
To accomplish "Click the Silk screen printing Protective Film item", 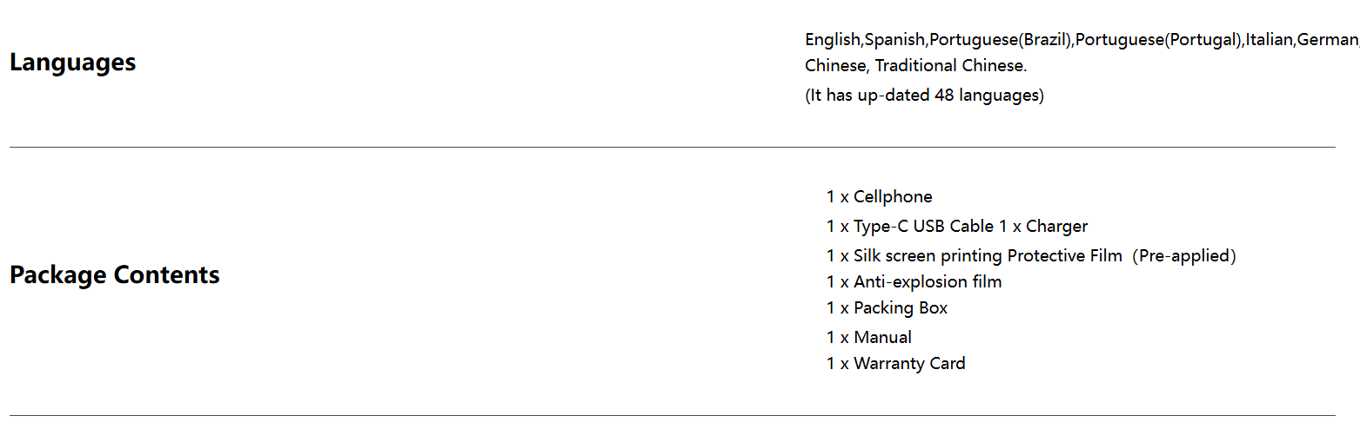I will [x=975, y=256].
